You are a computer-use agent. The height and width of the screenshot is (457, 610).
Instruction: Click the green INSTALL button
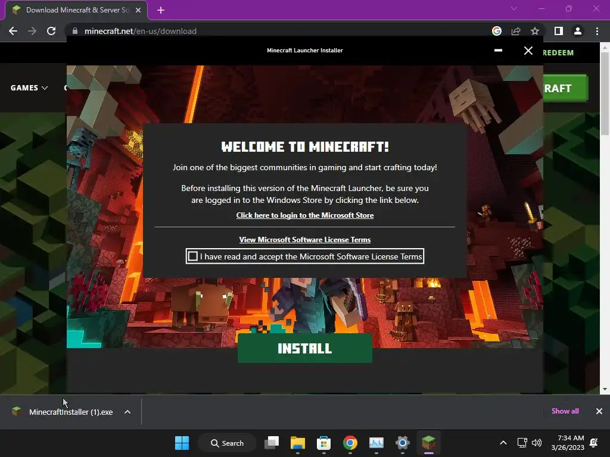[304, 348]
